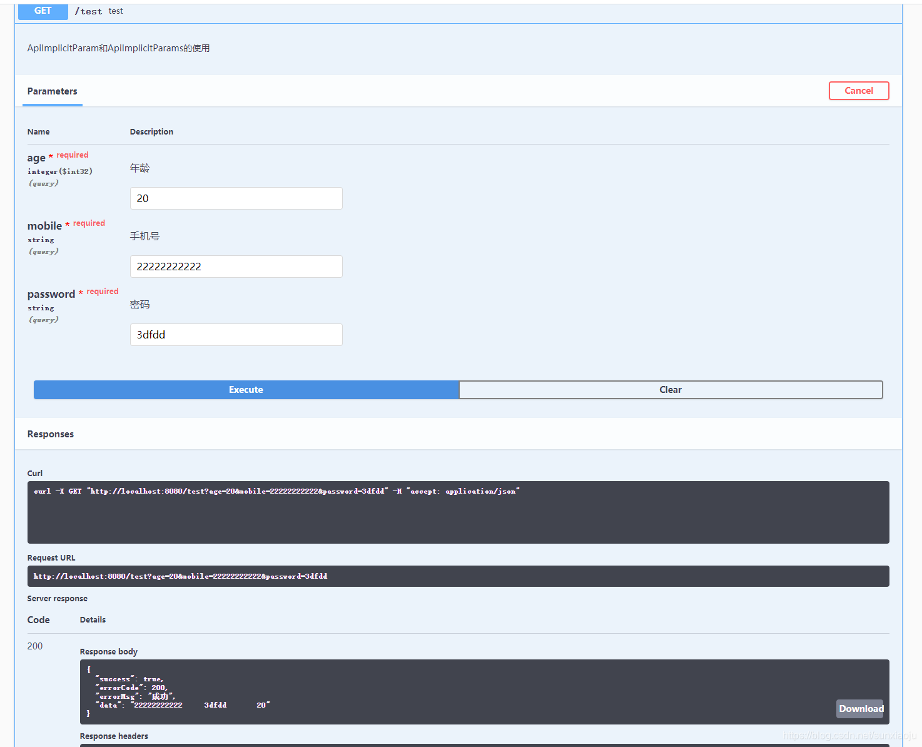Select the age input field containing 20
The width and height of the screenshot is (922, 747).
point(236,198)
